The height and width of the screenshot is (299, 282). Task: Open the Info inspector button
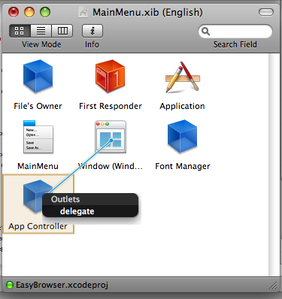click(92, 31)
